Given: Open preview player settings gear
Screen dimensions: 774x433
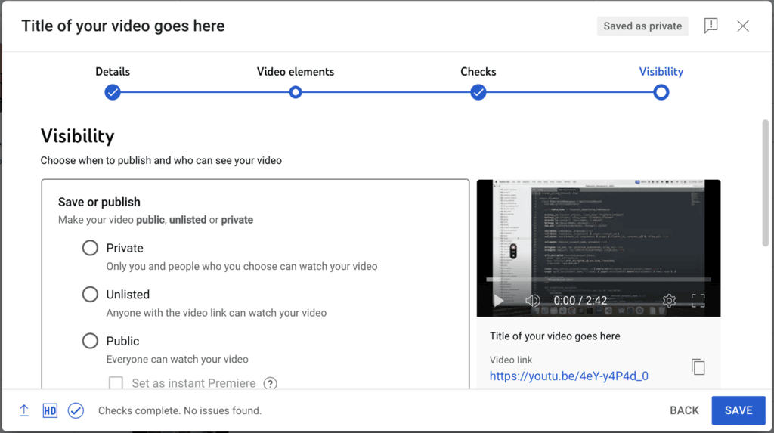Looking at the screenshot, I should (x=669, y=300).
